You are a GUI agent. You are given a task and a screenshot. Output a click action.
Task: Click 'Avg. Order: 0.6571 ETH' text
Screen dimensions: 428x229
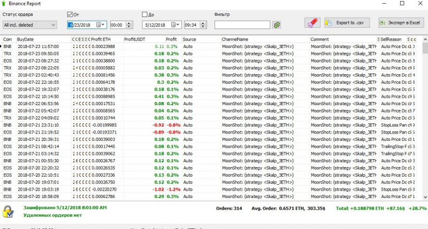click(x=278, y=208)
